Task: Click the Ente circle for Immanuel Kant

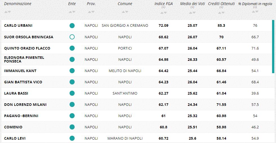Action: click(72, 71)
